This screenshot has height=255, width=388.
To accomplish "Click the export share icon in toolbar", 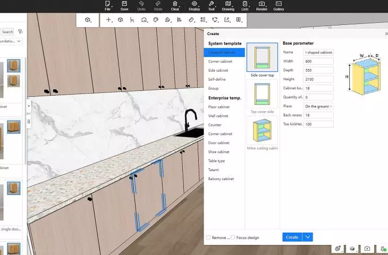I will tap(226, 20).
